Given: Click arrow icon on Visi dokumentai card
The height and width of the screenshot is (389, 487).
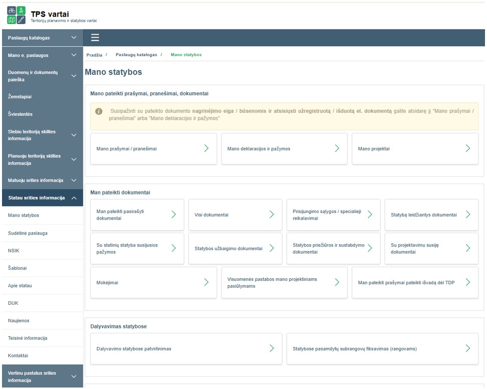Looking at the screenshot, I should (271, 215).
